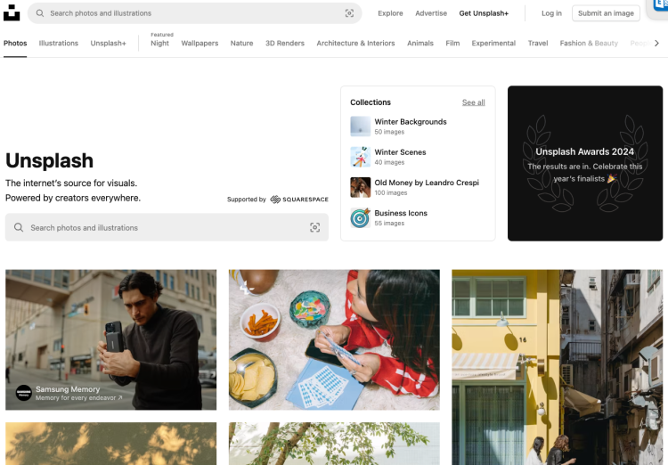Click the Log in link

click(551, 13)
